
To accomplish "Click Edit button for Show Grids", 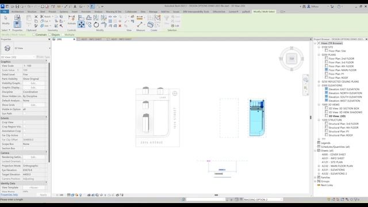I will [x=33, y=105].
